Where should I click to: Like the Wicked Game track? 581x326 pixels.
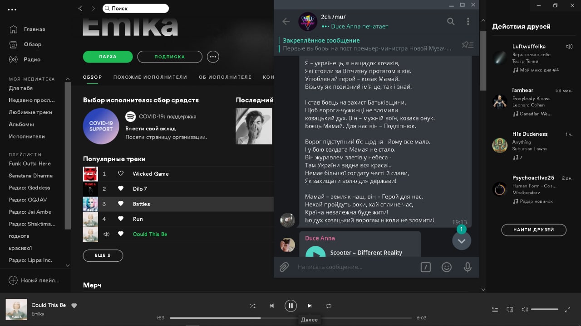pyautogui.click(x=121, y=174)
